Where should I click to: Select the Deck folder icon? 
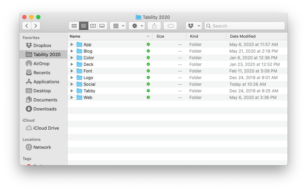[x=79, y=64]
